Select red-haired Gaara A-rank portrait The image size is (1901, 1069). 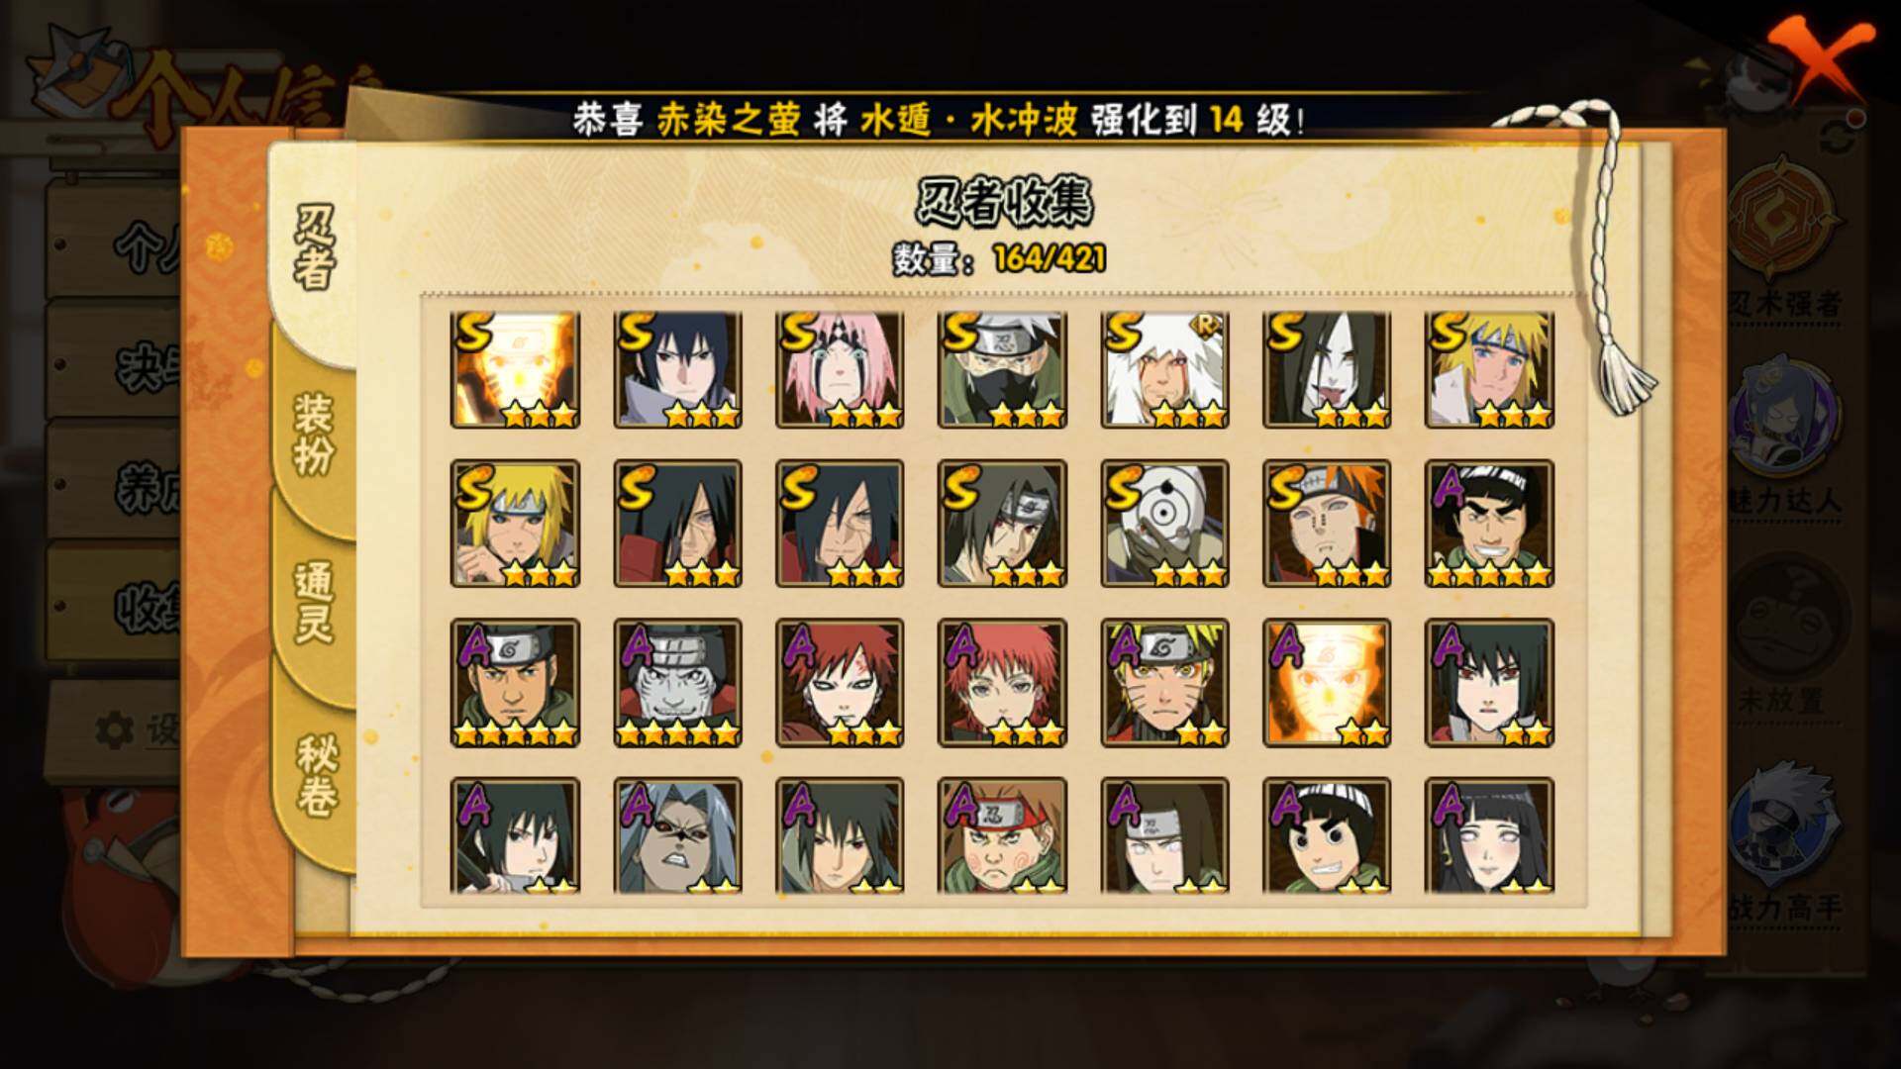[840, 683]
